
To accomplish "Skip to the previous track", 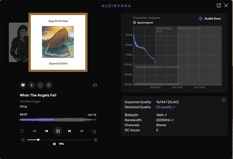I will click(x=47, y=131).
